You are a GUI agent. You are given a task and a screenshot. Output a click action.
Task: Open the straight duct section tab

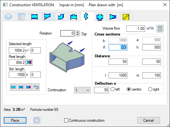35,17
